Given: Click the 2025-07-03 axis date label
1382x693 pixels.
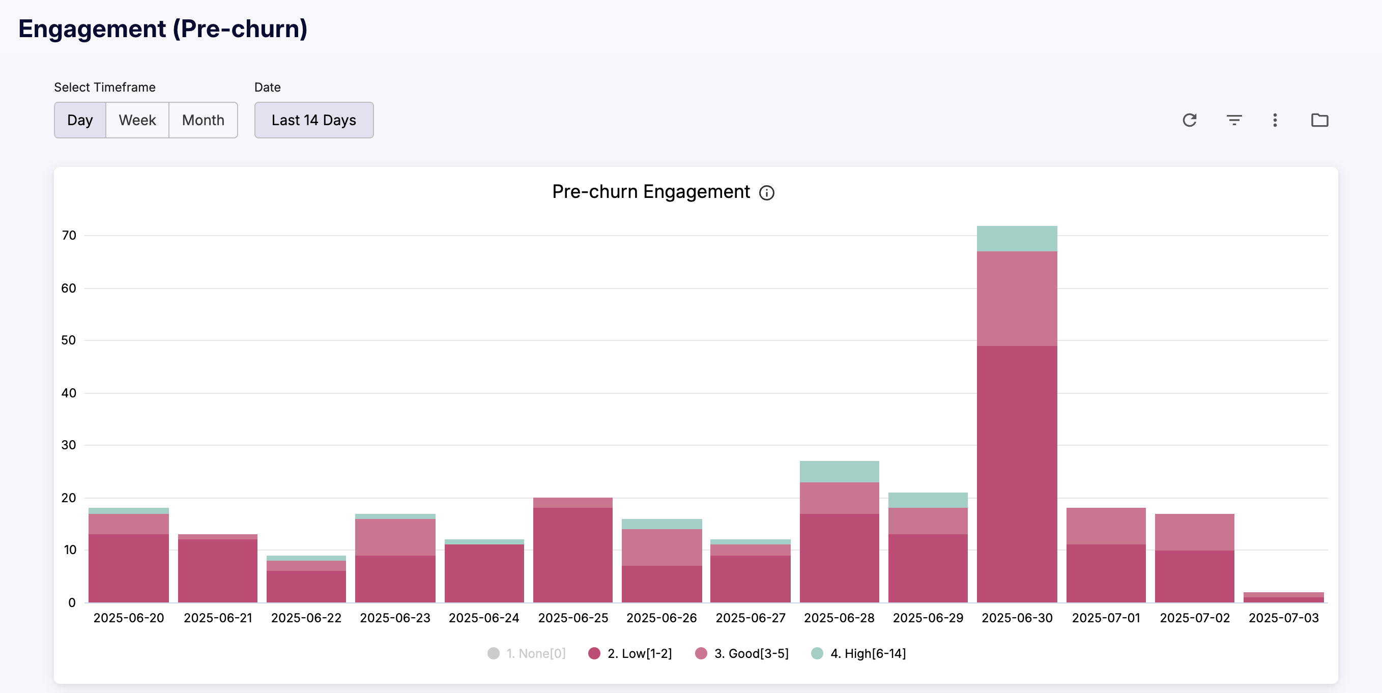Looking at the screenshot, I should [1283, 618].
